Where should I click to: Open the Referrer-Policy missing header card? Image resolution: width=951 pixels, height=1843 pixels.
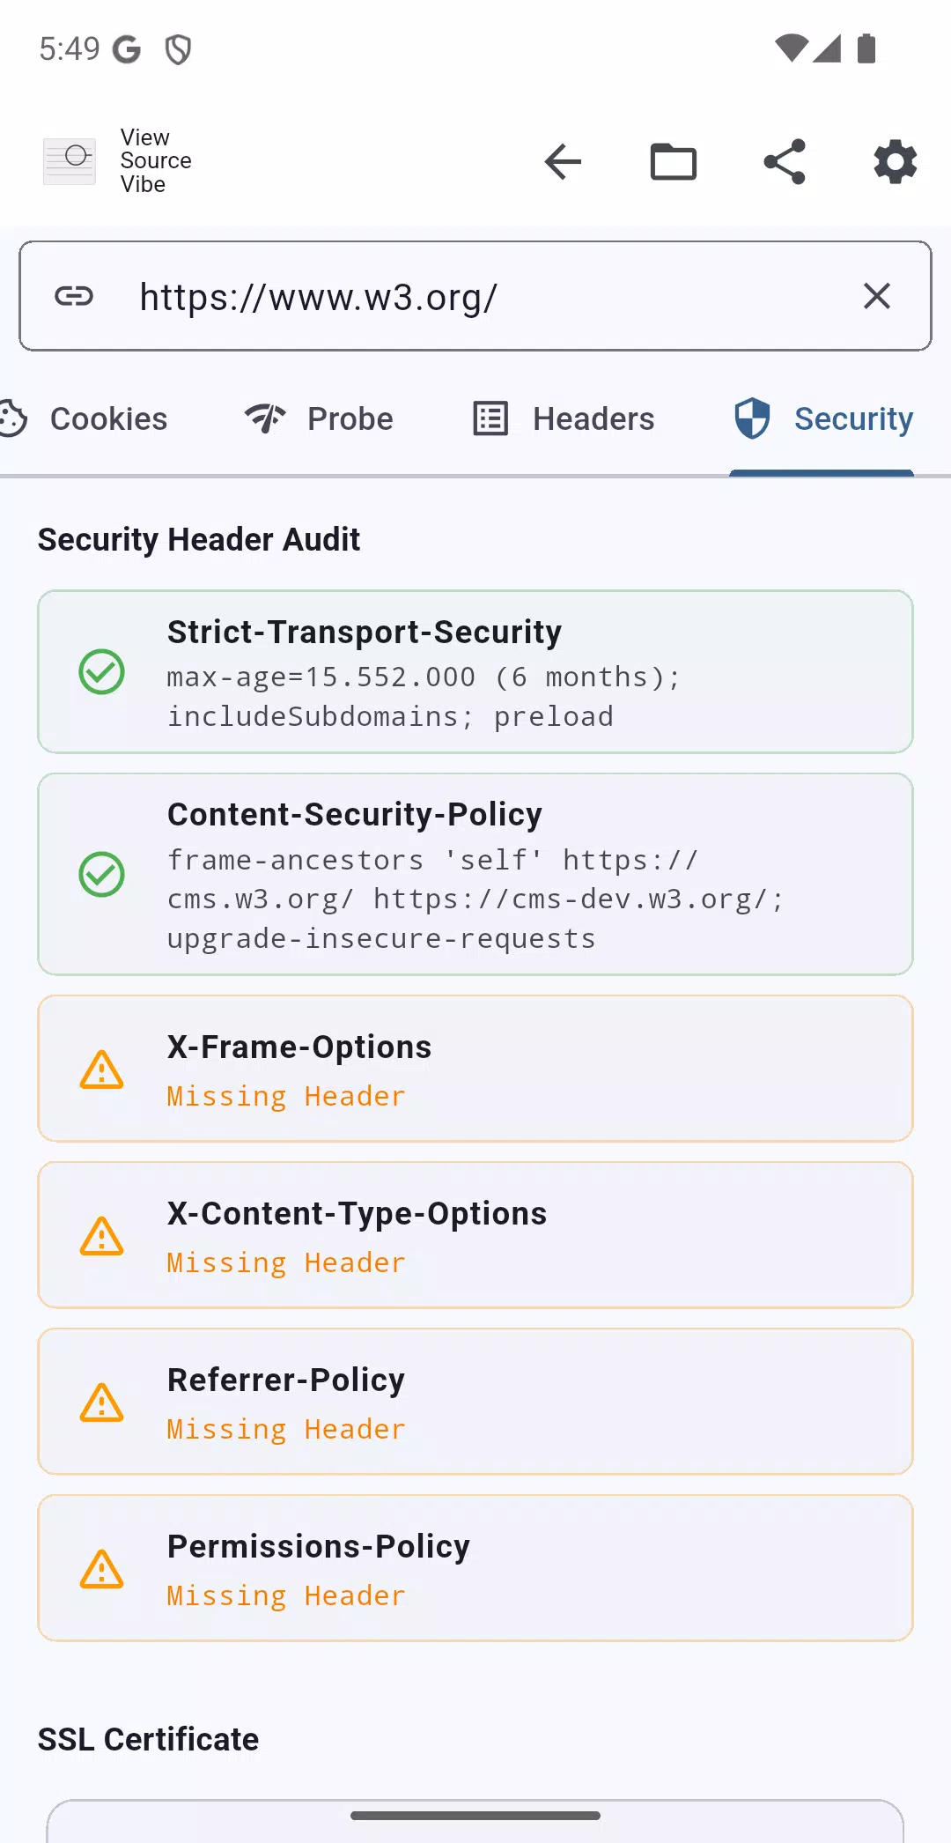pos(475,1402)
